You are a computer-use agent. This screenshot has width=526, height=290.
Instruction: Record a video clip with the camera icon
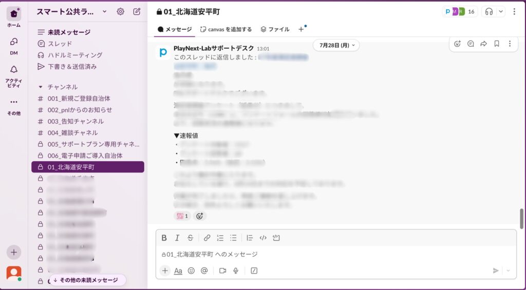223,270
